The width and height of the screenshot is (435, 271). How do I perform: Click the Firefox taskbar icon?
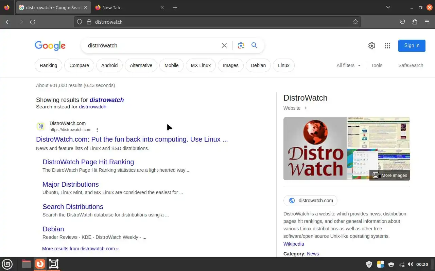40,264
